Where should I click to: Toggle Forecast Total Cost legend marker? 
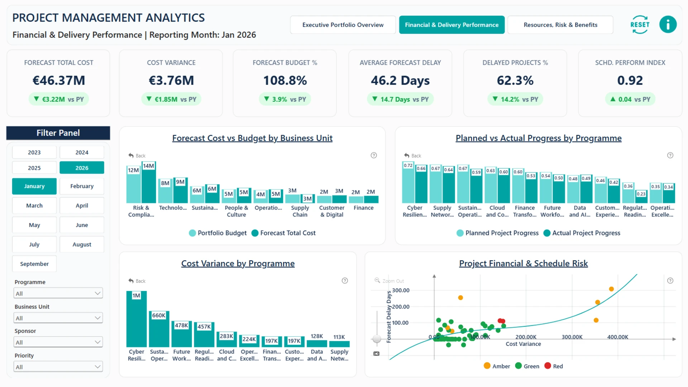(255, 233)
